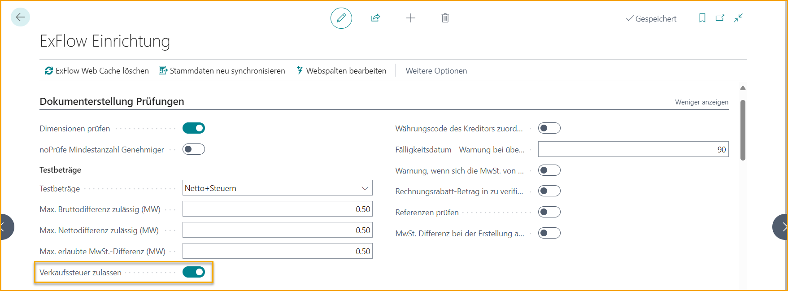This screenshot has height=291, width=788.
Task: Click the pencil edit icon
Action: pyautogui.click(x=341, y=18)
